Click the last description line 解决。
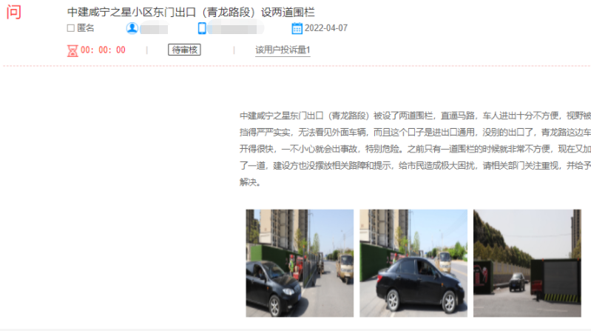The height and width of the screenshot is (331, 591). click(250, 182)
